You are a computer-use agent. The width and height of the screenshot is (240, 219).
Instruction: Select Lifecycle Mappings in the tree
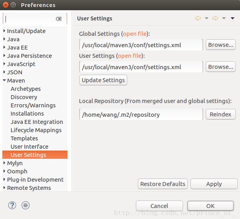coord(36,130)
